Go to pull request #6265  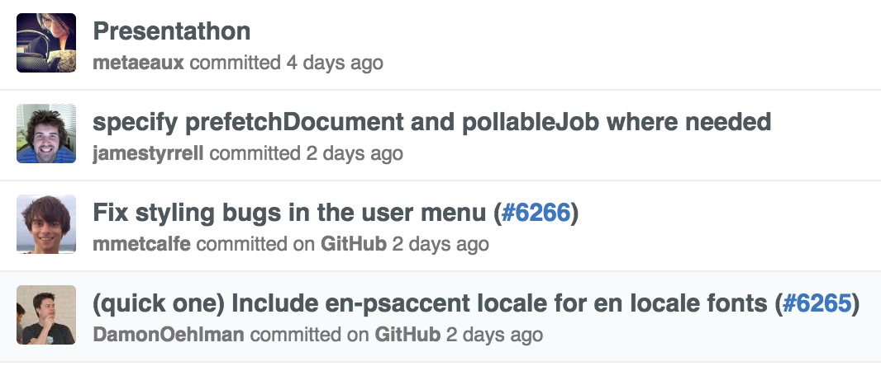pyautogui.click(x=817, y=303)
